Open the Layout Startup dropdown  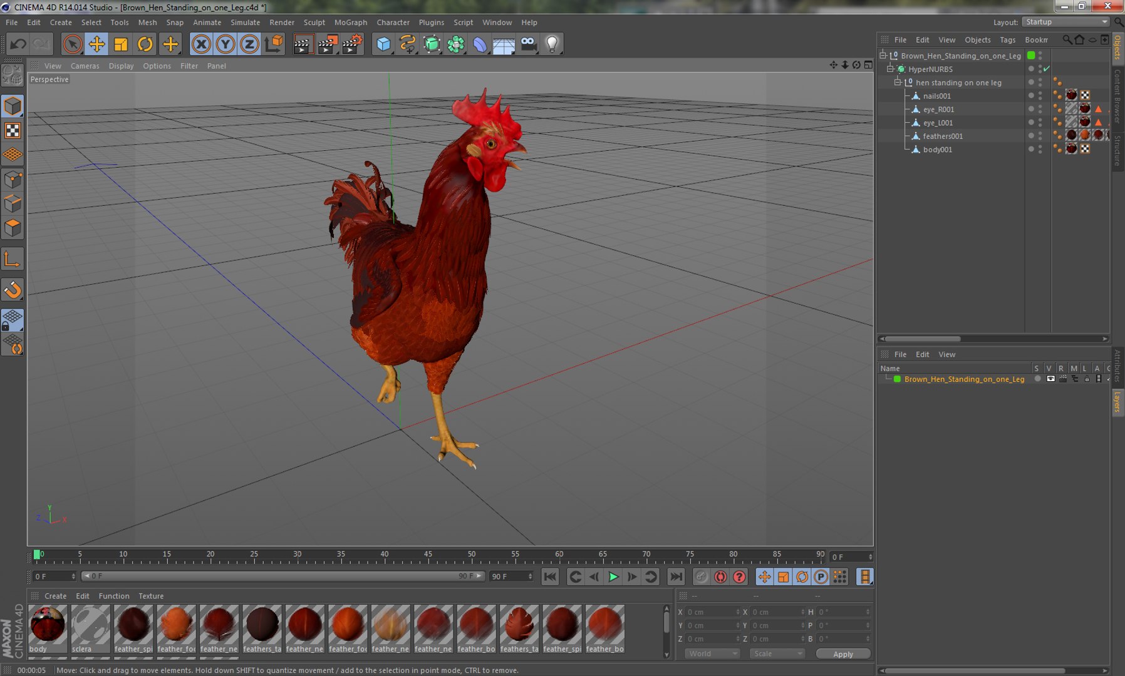pos(1065,22)
